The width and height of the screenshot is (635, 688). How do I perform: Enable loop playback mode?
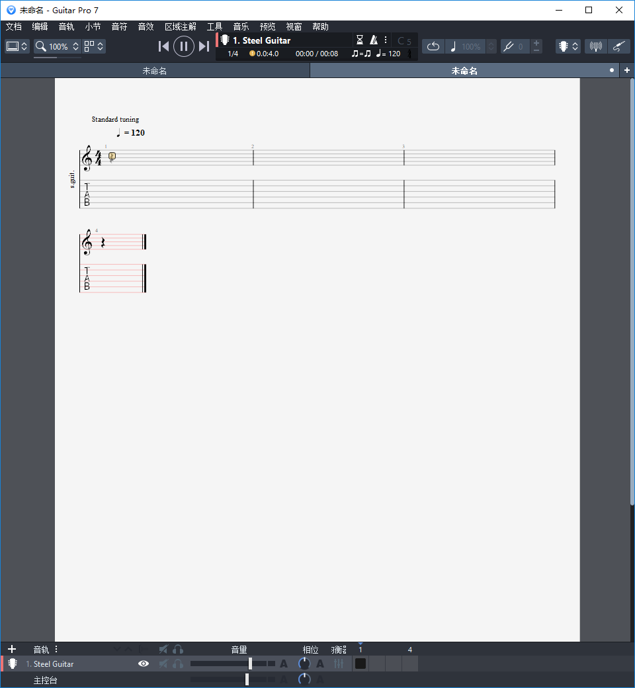point(433,46)
